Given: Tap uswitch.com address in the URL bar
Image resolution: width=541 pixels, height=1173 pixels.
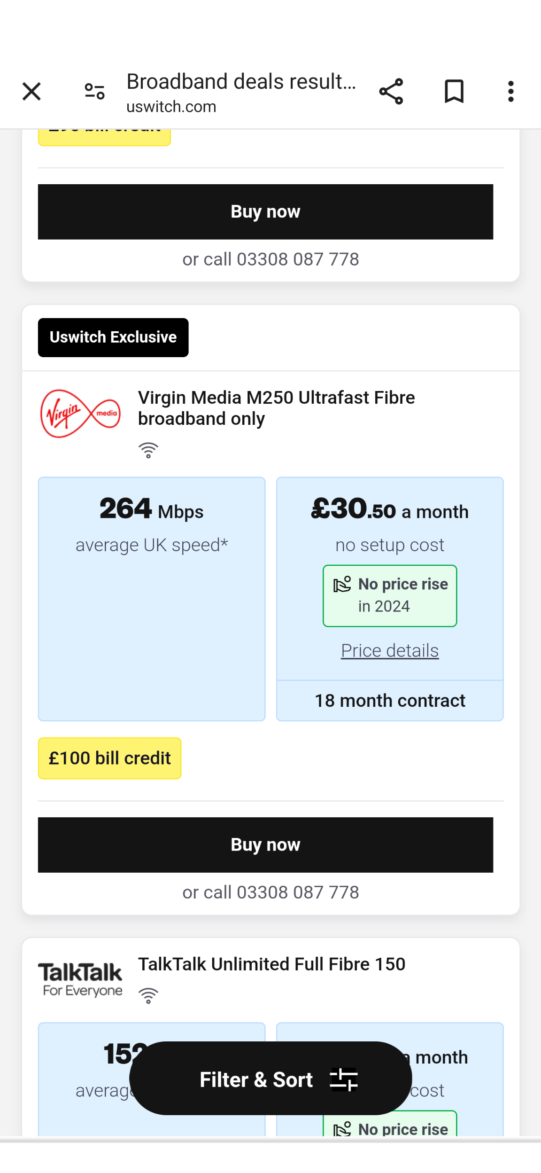Looking at the screenshot, I should click(171, 107).
